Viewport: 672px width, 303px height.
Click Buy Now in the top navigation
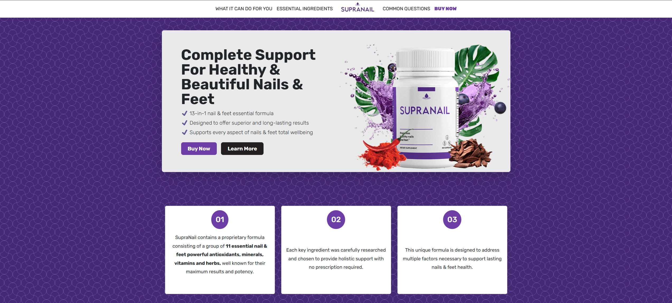(445, 9)
